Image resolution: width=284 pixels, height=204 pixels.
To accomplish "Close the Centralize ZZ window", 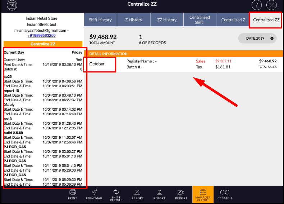I will pos(272,5).
